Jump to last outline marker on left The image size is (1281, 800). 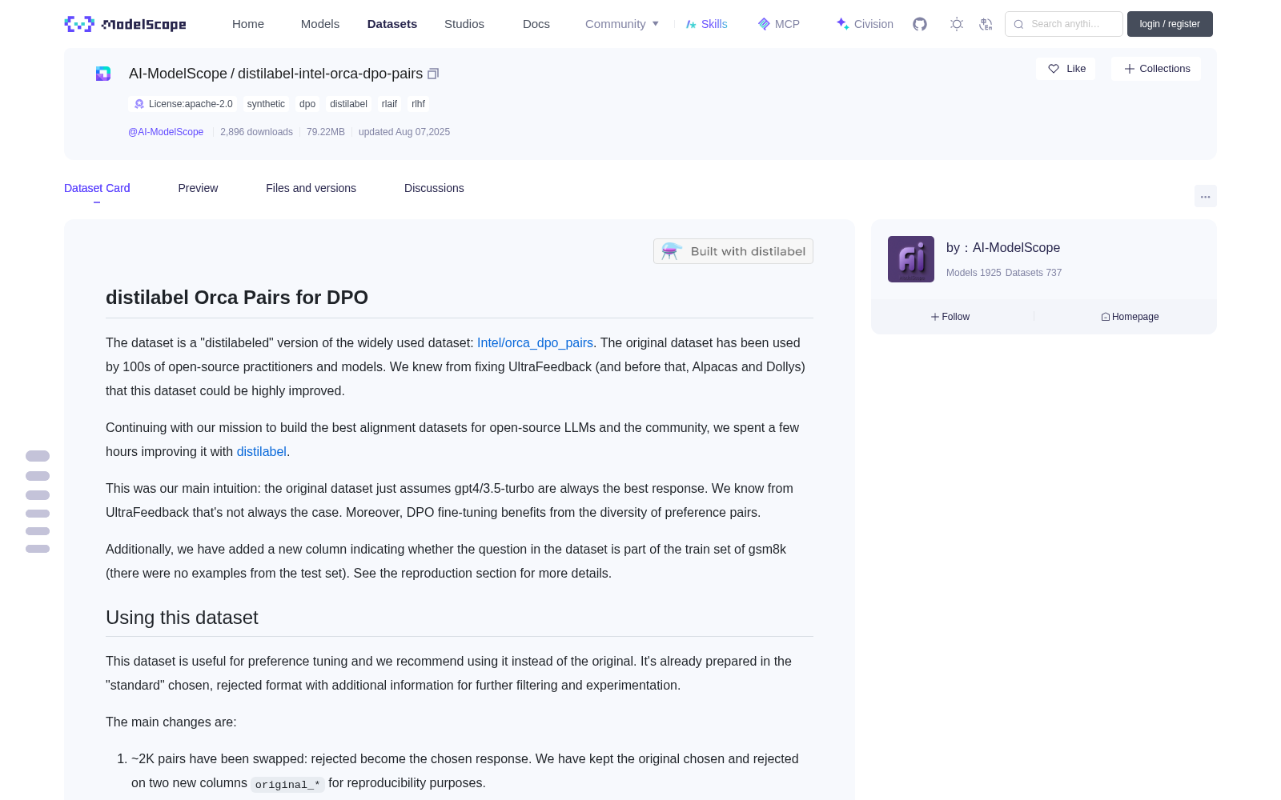tap(38, 549)
